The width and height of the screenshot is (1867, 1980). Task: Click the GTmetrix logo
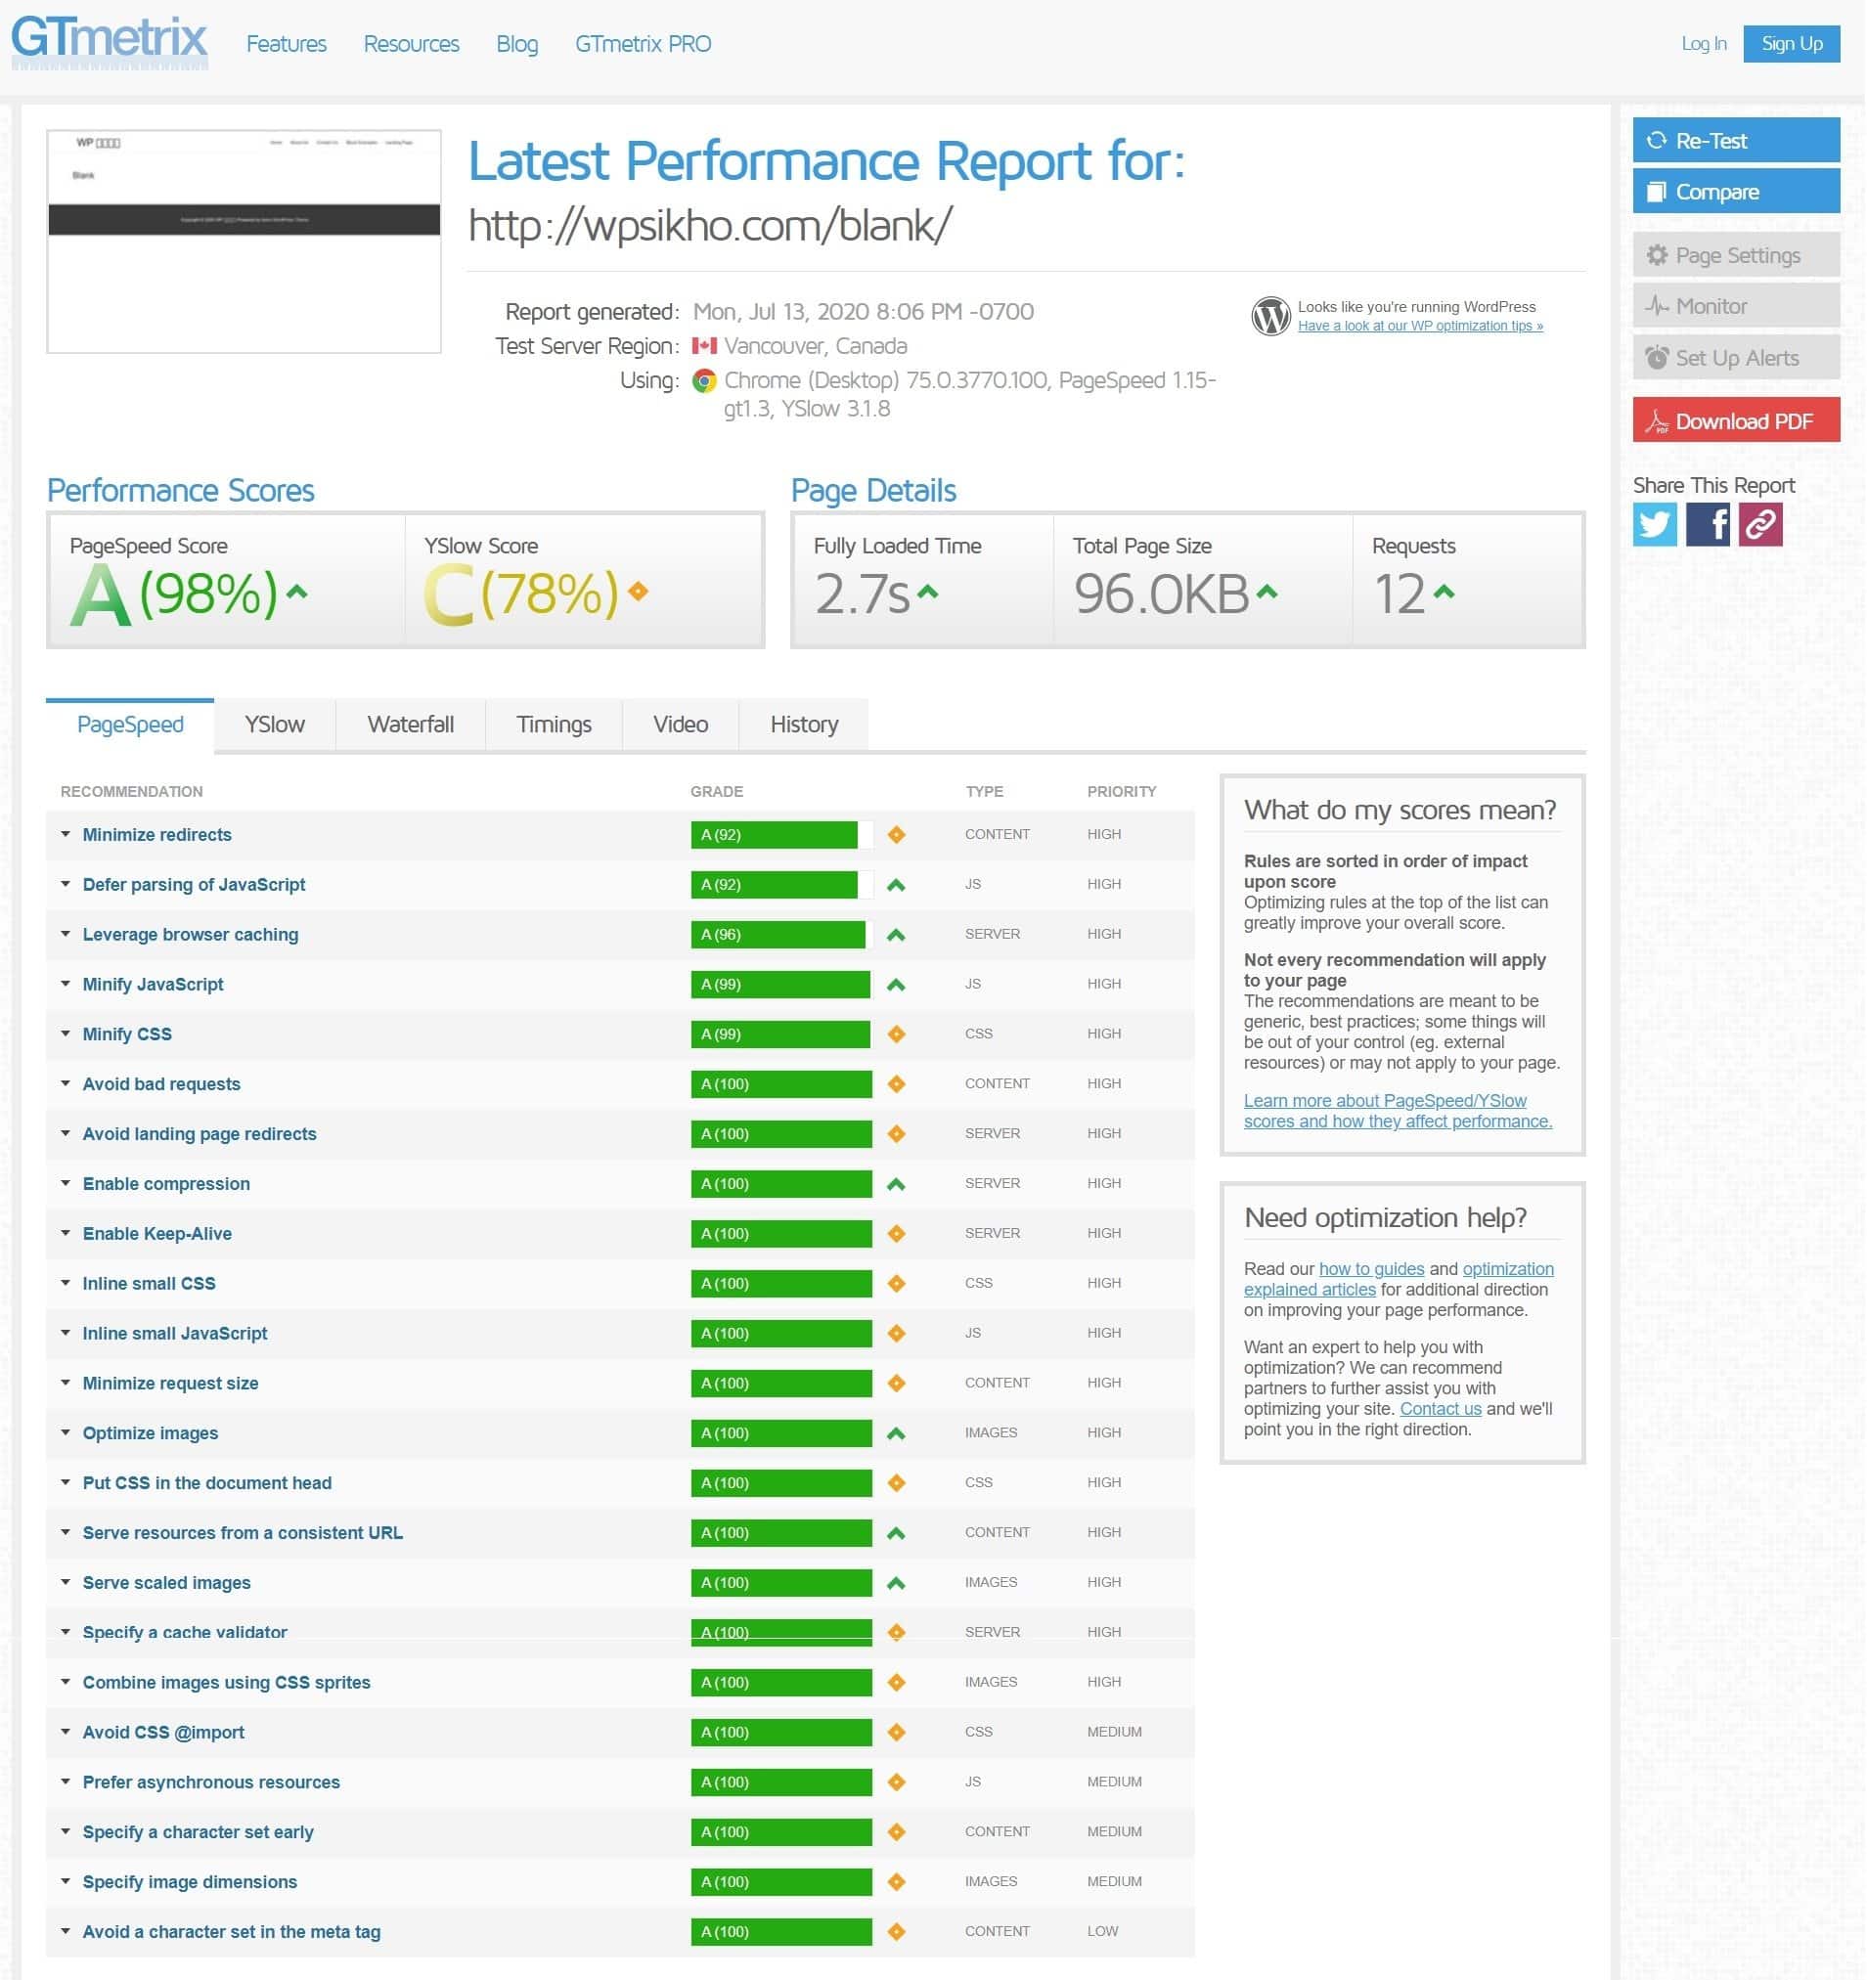pos(110,42)
